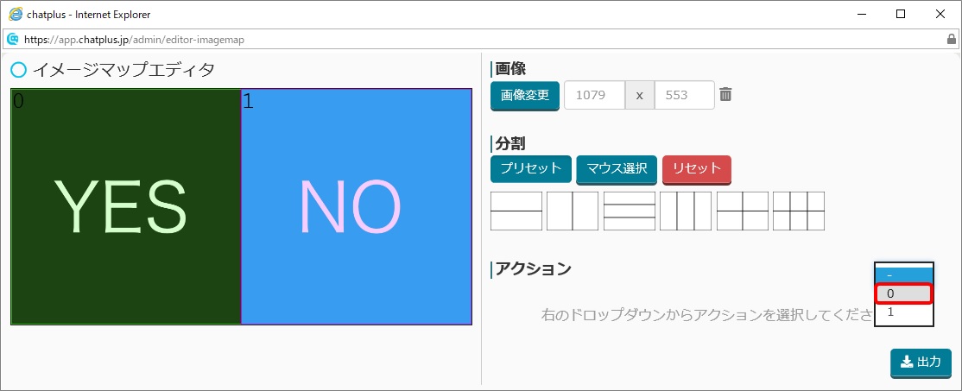Click the image height field showing 553
Viewport: 962px width, 391px height.
685,95
